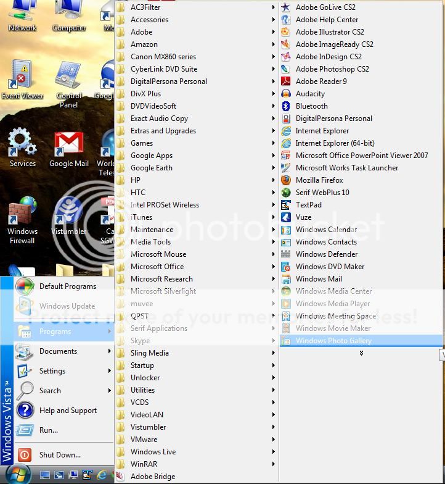The width and height of the screenshot is (445, 484).
Task: Open Microsoft Office PowerPoint Viewer 2007
Action: (361, 156)
